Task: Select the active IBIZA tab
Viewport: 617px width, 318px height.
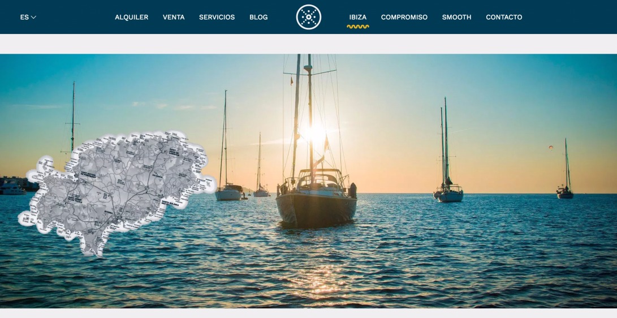Action: pyautogui.click(x=357, y=18)
